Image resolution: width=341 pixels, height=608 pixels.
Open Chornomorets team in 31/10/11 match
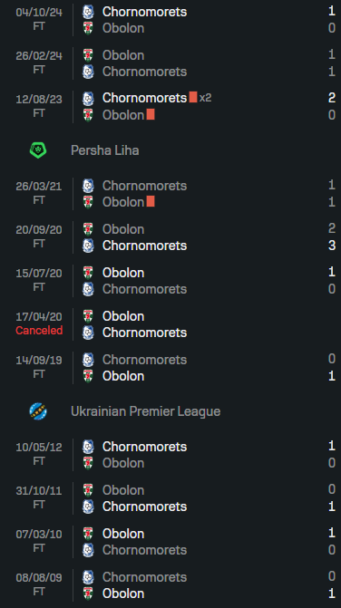click(x=145, y=507)
